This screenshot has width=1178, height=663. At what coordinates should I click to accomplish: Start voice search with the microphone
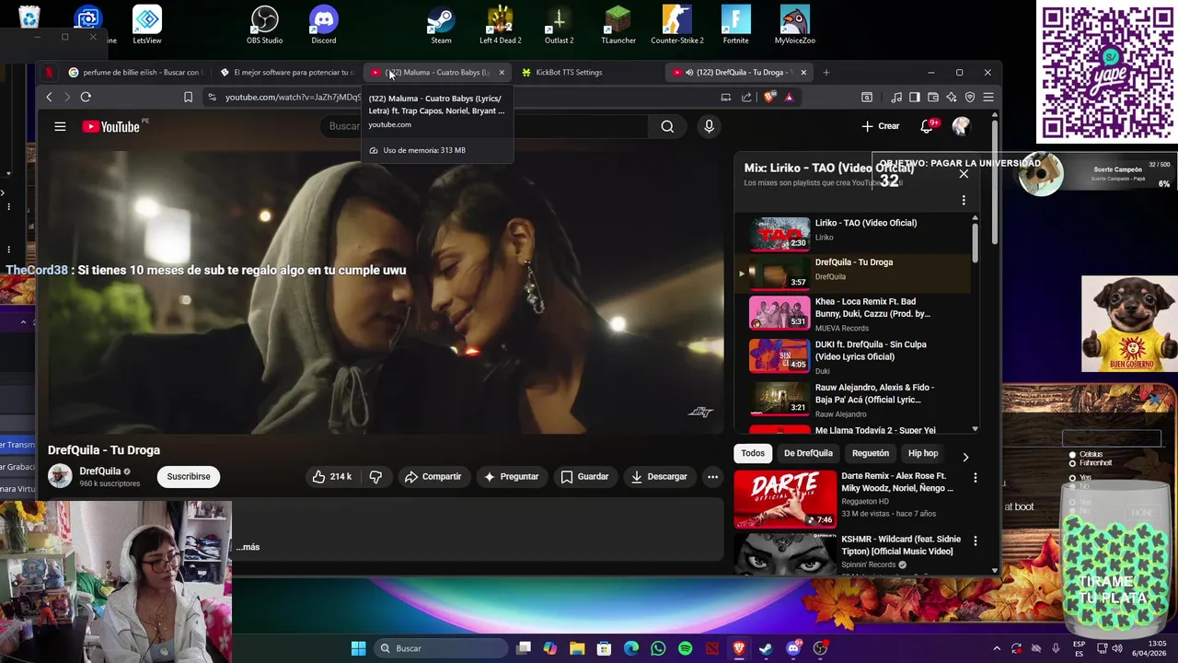709,127
